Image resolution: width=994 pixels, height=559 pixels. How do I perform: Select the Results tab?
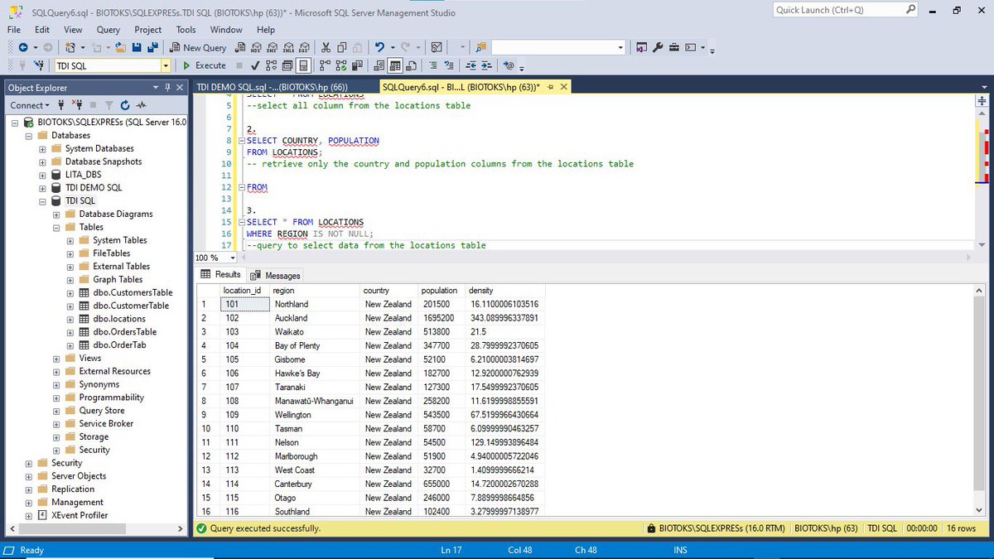[x=221, y=275]
